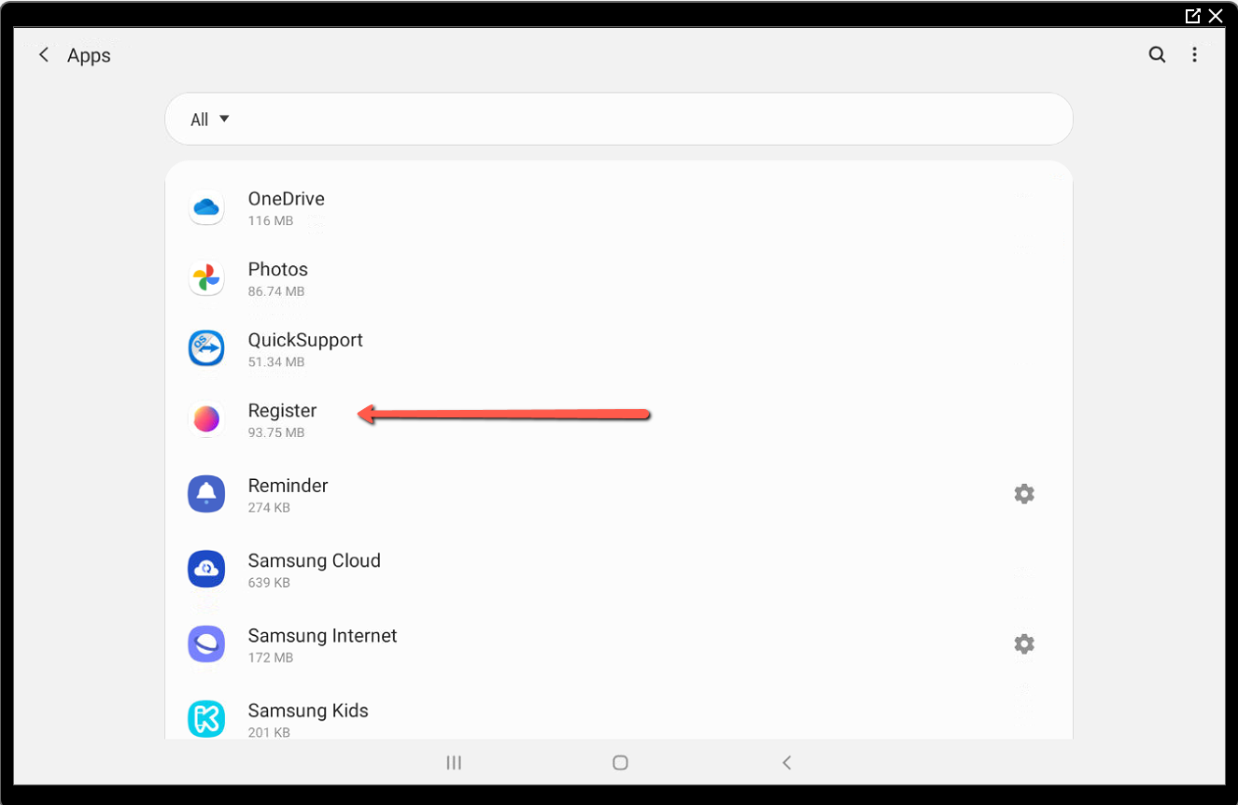Click the 86.74 MB size under Photos
This screenshot has height=805, width=1238.
coord(276,291)
